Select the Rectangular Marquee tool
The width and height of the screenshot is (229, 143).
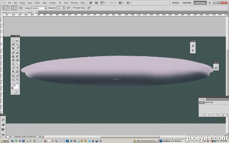13,41
